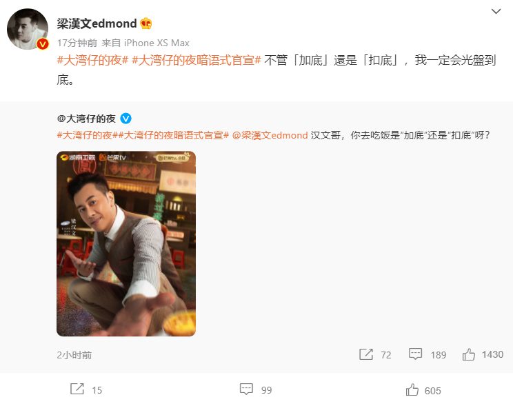Click the iPhone XS Max source text
Viewport: 513px width, 406px height.
[157, 43]
